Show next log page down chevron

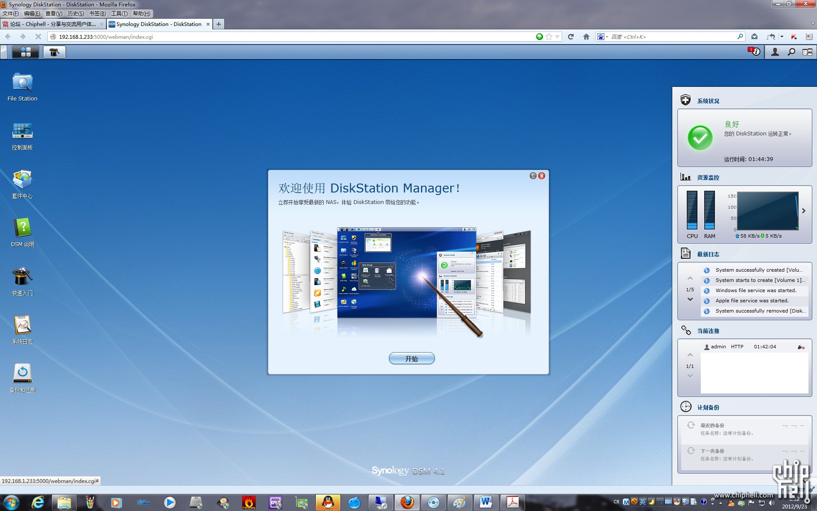[x=690, y=299]
